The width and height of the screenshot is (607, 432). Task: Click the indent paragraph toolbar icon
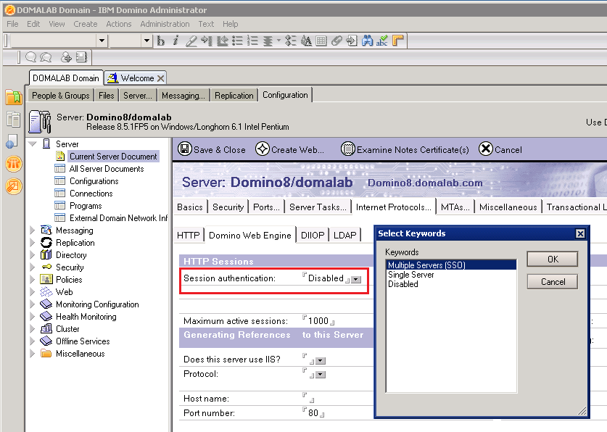coord(207,41)
